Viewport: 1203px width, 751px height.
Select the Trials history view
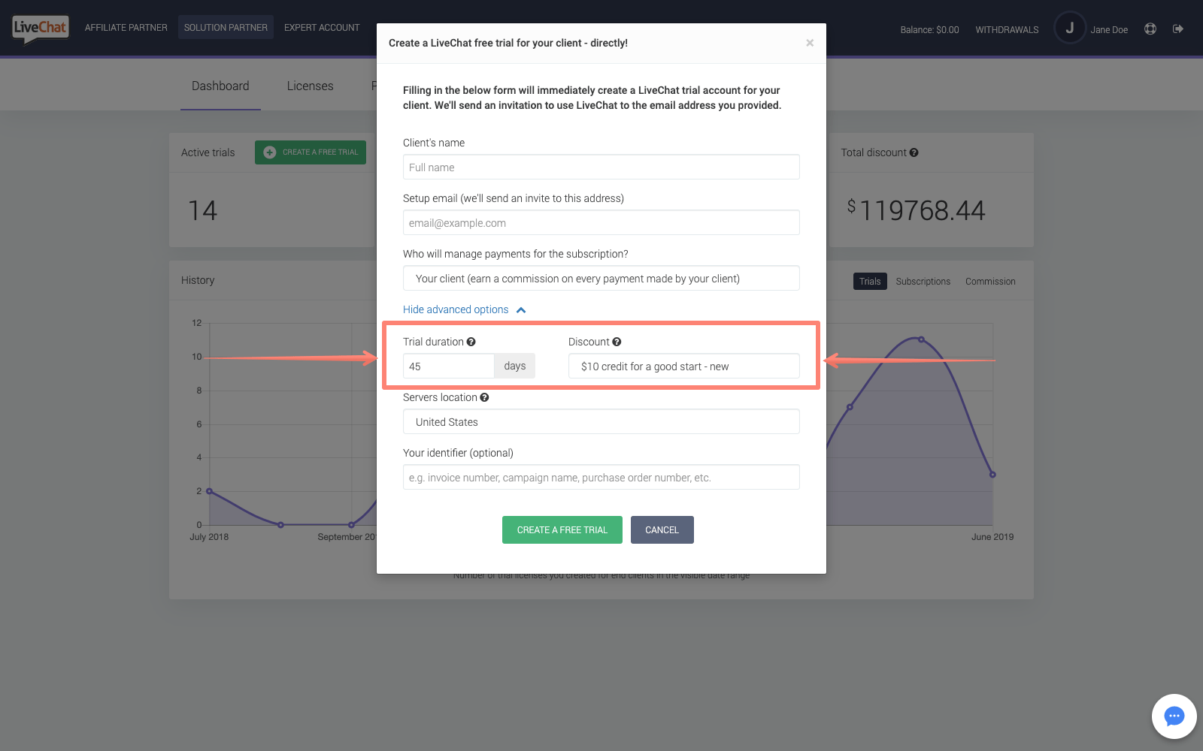(x=870, y=281)
